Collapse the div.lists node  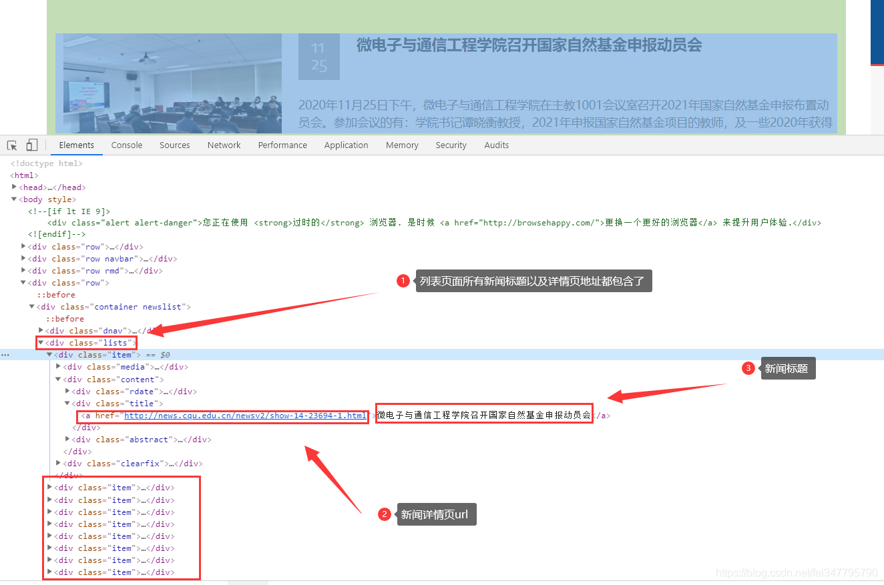click(x=41, y=342)
